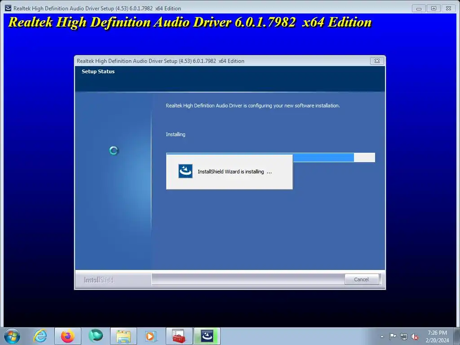Click the Cancel button in setup dialog
This screenshot has height=345, width=460.
[x=362, y=279]
